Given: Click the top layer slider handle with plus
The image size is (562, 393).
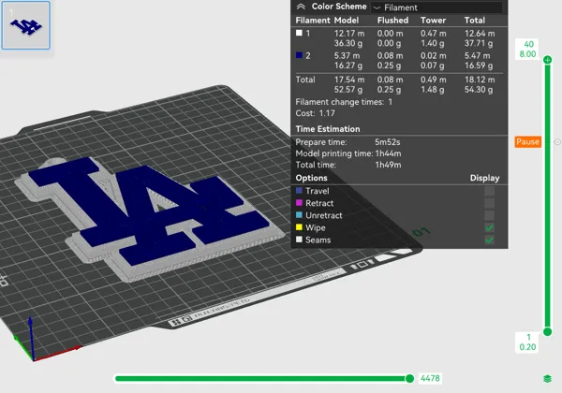Looking at the screenshot, I should [547, 60].
